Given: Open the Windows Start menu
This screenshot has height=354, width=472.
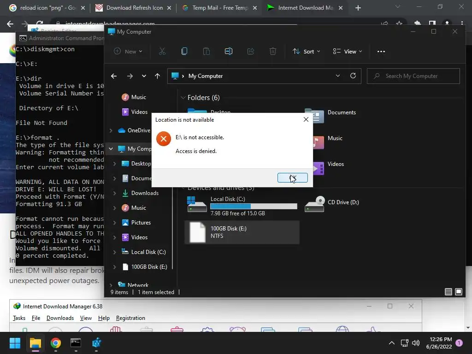Looking at the screenshot, I should coord(15,343).
